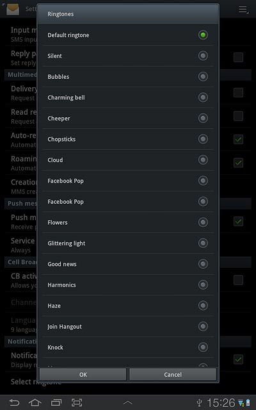
Task: Open the recent apps icon
Action: tap(56, 402)
